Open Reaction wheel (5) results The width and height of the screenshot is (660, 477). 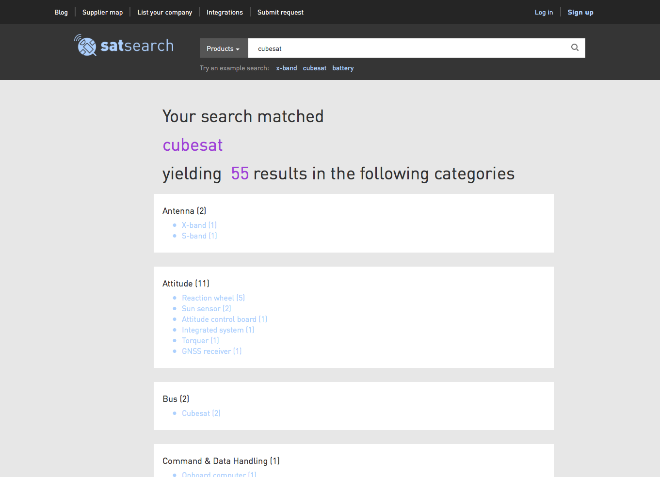pos(213,298)
